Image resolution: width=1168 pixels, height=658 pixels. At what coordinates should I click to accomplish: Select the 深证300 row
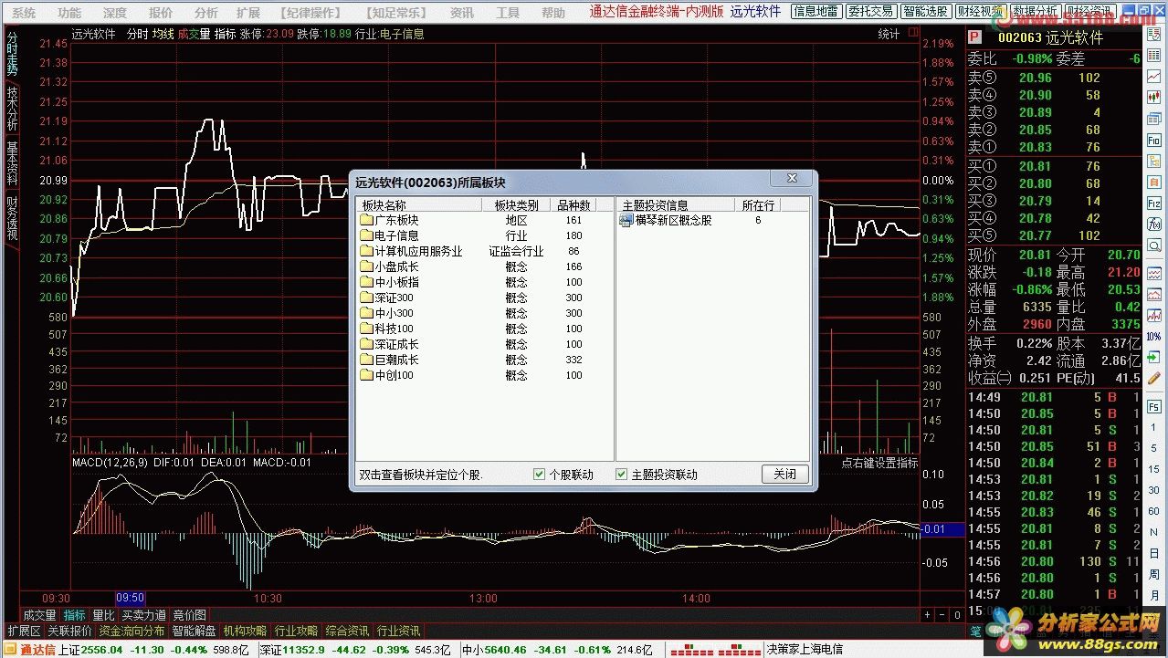click(484, 298)
